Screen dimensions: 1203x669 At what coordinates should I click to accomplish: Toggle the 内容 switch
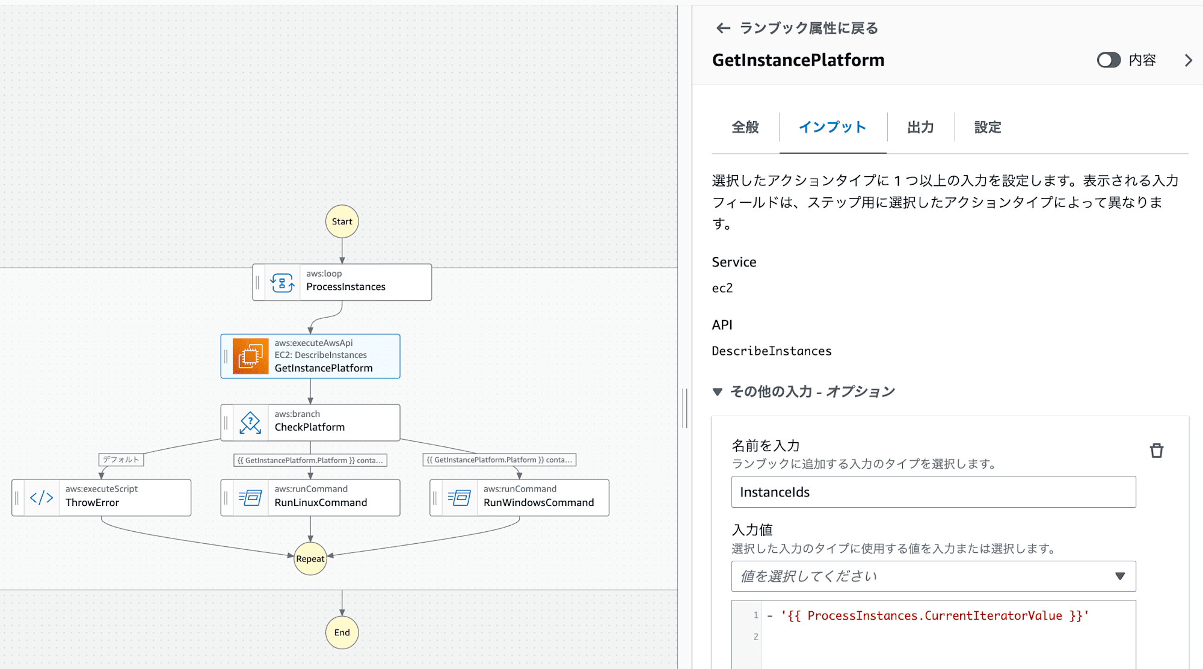click(x=1109, y=60)
